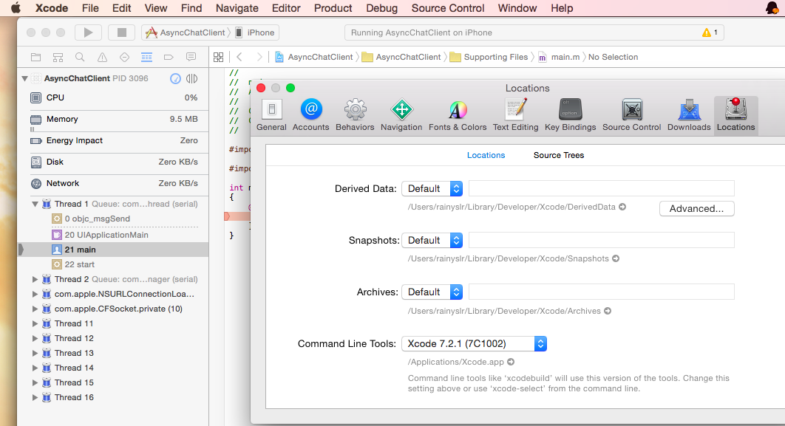This screenshot has height=426, width=785.
Task: Open the Debug menu
Action: [x=381, y=8]
